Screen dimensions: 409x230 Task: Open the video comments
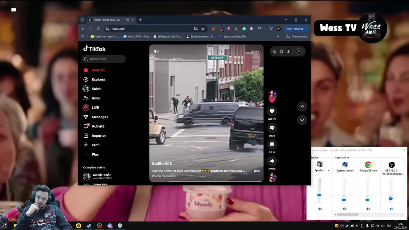[272, 127]
